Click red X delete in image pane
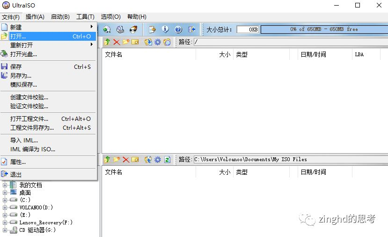Viewport: 388px width, 237px height. 117,42
